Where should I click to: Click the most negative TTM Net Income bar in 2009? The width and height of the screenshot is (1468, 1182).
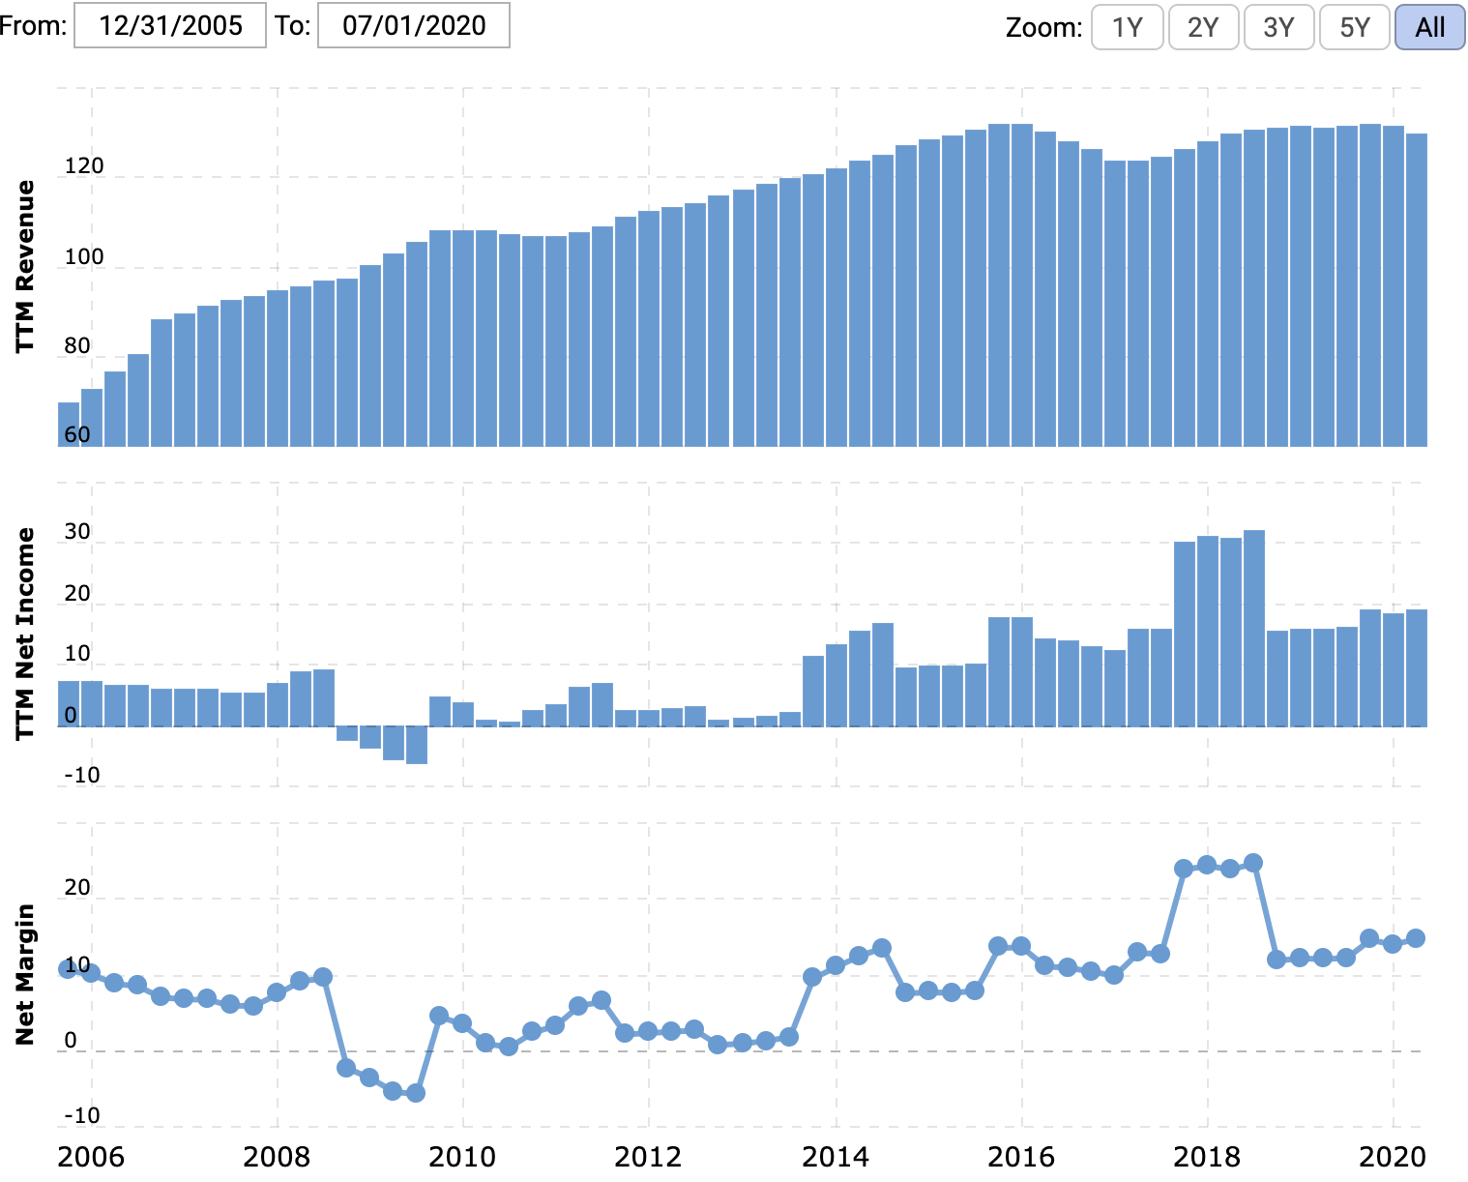(x=417, y=745)
